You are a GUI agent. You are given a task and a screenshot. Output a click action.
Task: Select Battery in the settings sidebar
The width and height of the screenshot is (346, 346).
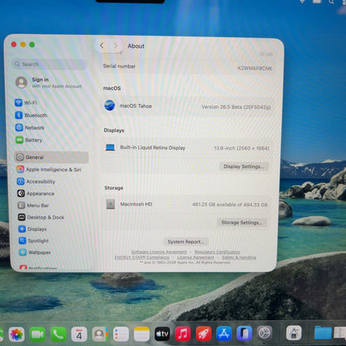coord(29,140)
